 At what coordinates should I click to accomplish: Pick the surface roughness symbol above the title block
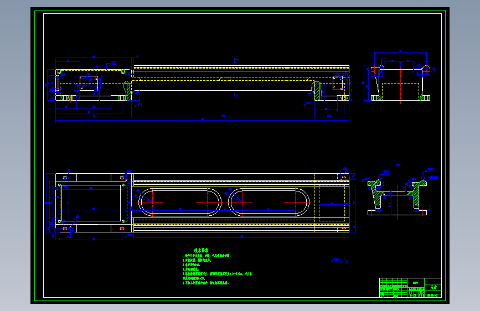pos(339,261)
